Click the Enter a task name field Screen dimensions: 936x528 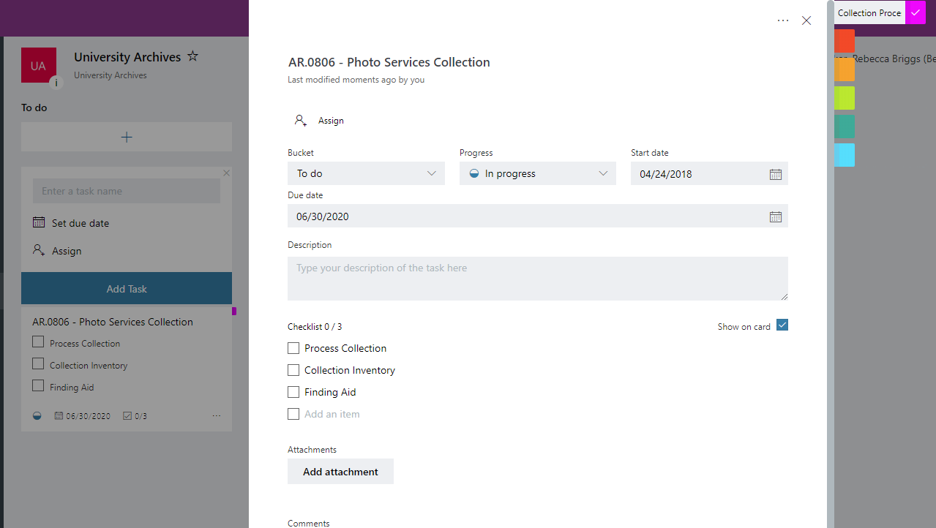click(126, 190)
